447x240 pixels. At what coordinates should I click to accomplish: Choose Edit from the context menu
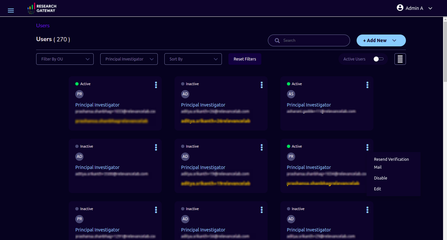378,189
